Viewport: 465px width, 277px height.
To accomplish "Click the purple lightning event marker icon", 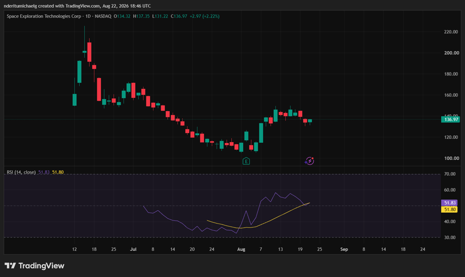I will [310, 161].
